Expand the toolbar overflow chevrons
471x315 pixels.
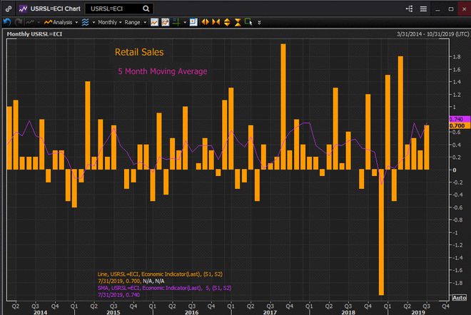tap(259, 23)
